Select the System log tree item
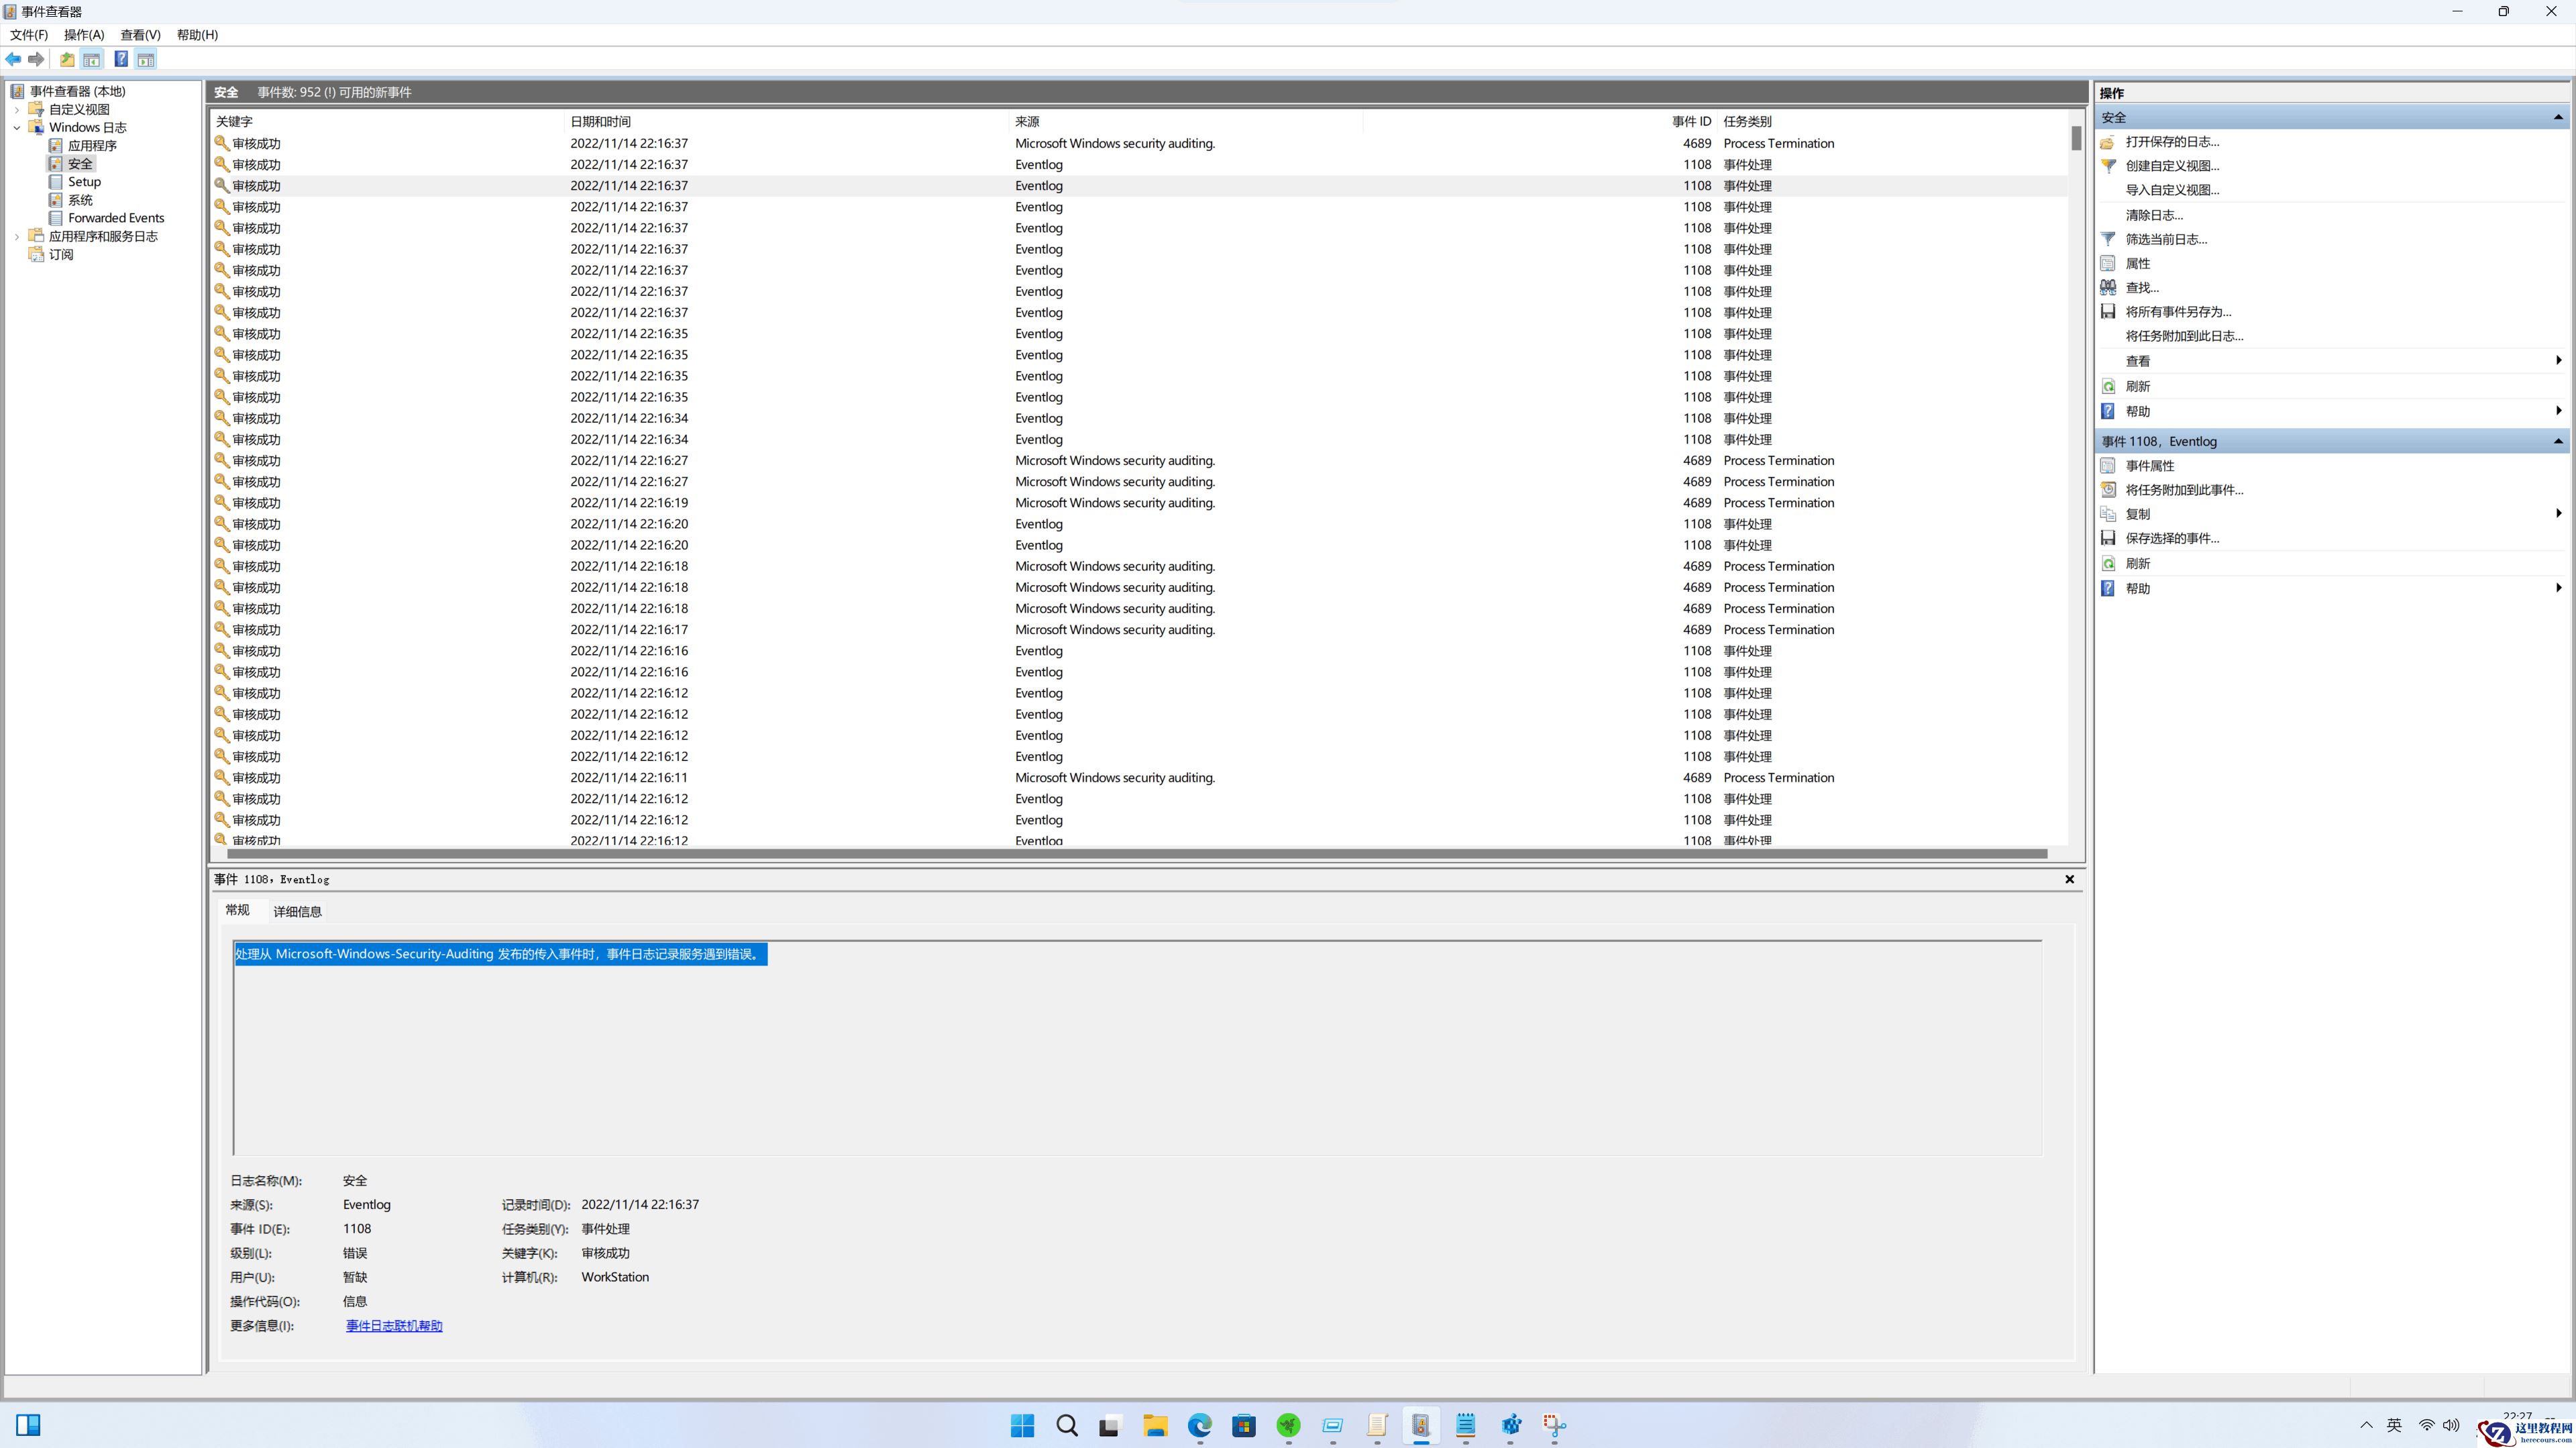This screenshot has width=2576, height=1448. [x=80, y=200]
